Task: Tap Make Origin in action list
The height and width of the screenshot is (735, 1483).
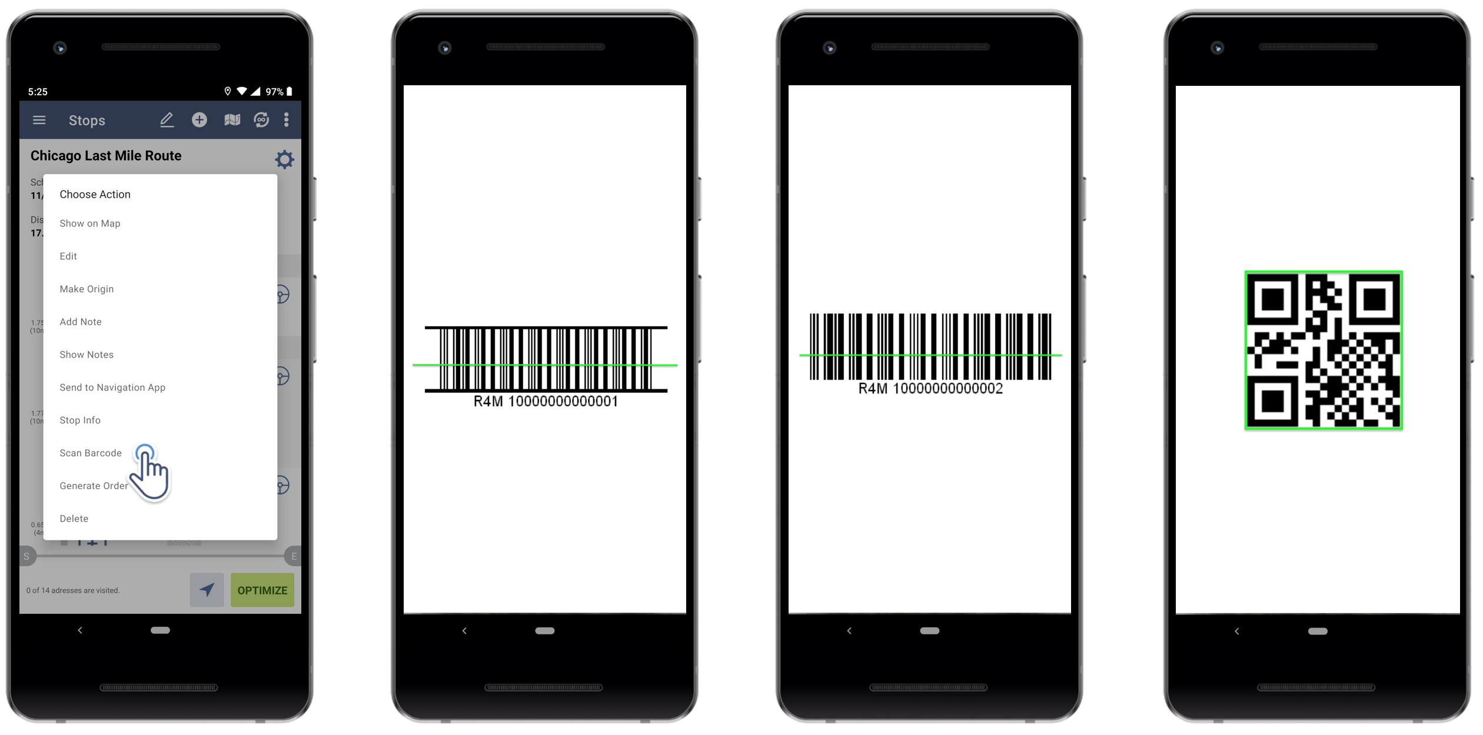Action: pyautogui.click(x=87, y=288)
